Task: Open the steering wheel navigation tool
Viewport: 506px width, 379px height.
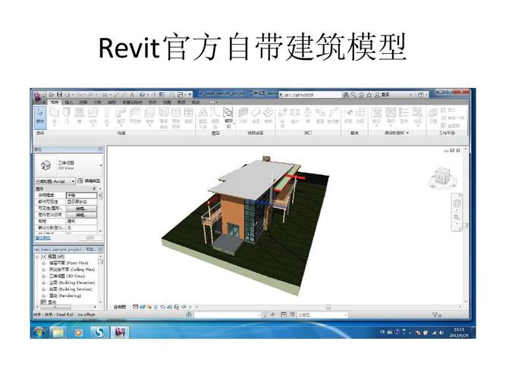Action: (x=456, y=203)
